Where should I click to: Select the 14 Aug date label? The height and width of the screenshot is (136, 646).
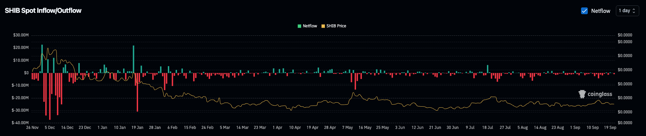pos(540,128)
